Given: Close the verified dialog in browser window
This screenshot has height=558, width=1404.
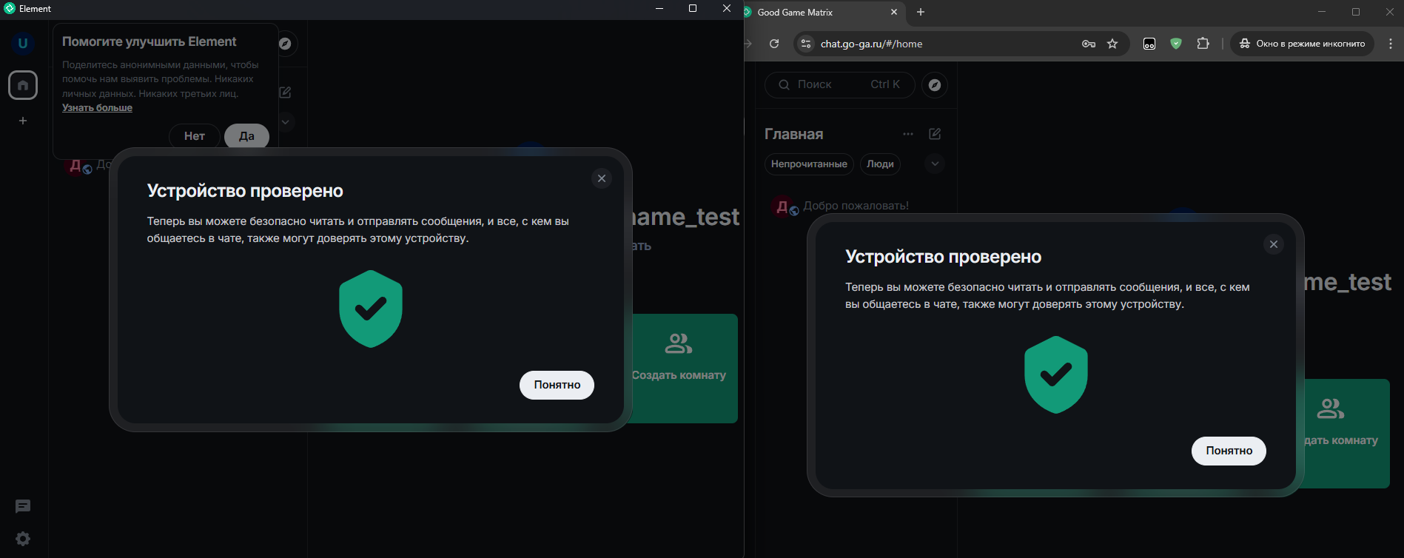Looking at the screenshot, I should pos(1274,244).
